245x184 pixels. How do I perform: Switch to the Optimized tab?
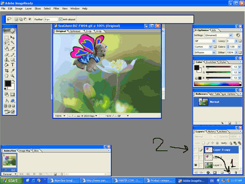point(75,31)
